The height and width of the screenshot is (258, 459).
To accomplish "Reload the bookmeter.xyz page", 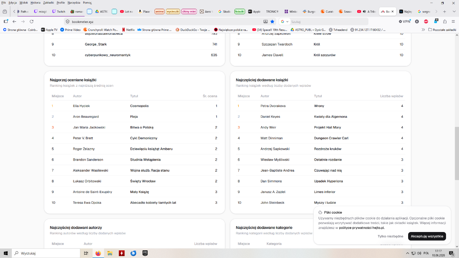I will click(31, 21).
